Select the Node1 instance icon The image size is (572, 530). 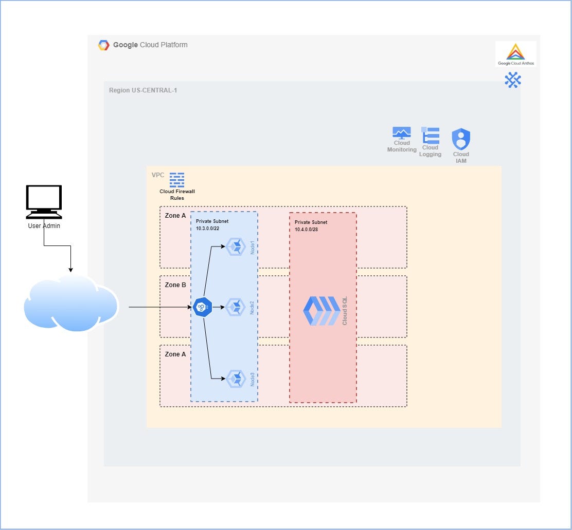pos(236,246)
